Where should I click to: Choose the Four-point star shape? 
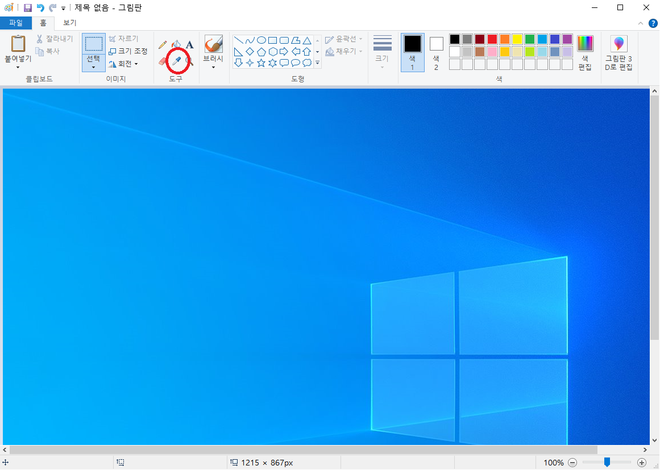point(250,63)
